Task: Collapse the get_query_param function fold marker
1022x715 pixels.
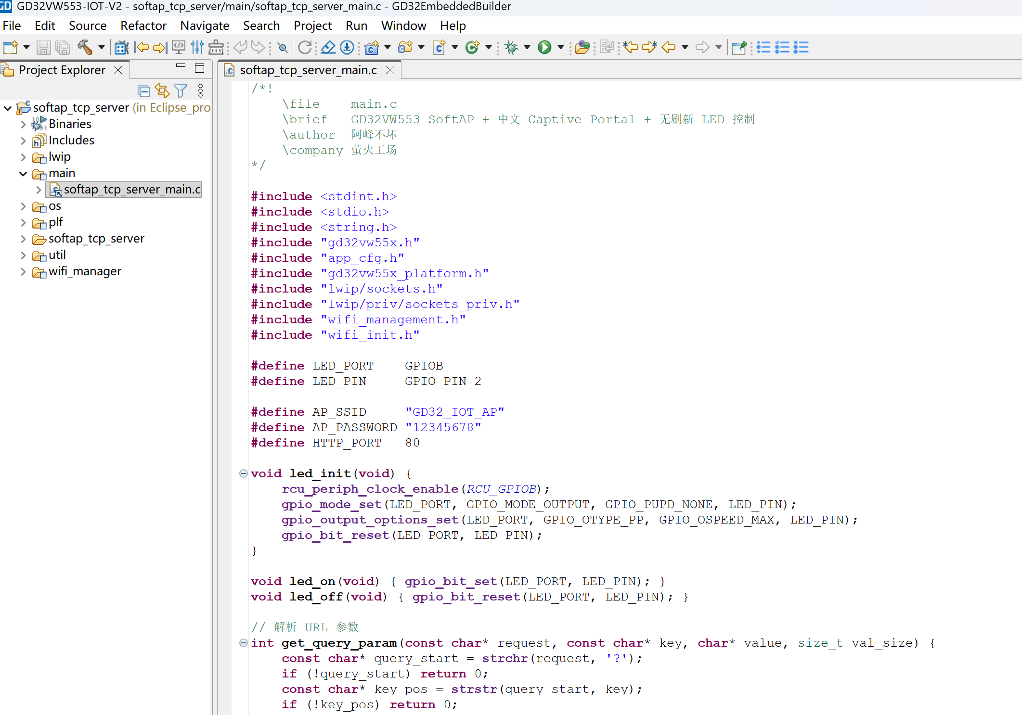Action: pyautogui.click(x=244, y=643)
